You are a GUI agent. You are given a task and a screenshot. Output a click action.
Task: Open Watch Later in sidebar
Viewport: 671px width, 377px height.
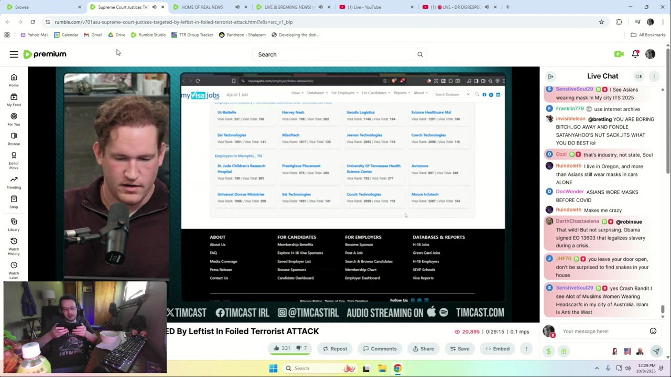(x=14, y=270)
